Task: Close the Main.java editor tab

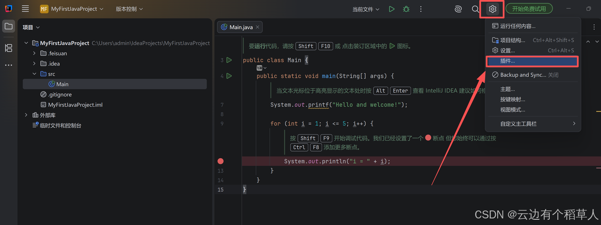Action: (x=258, y=27)
